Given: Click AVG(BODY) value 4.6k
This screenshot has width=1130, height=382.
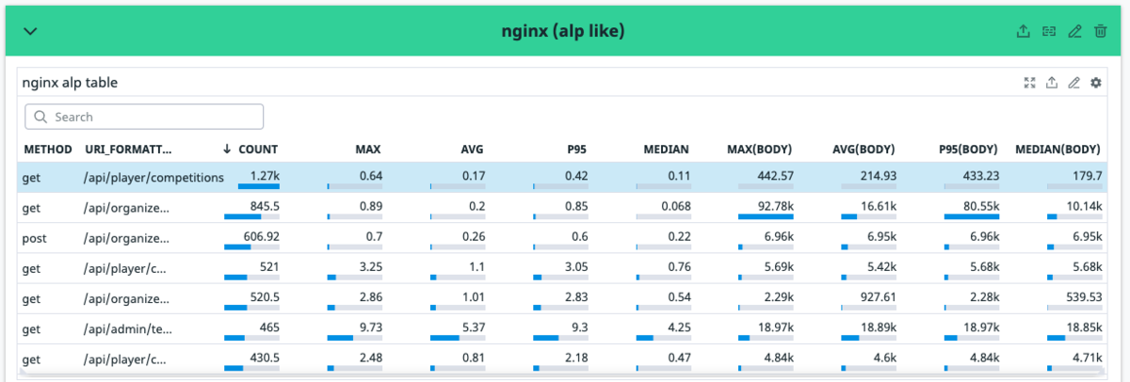Looking at the screenshot, I should pyautogui.click(x=884, y=359).
